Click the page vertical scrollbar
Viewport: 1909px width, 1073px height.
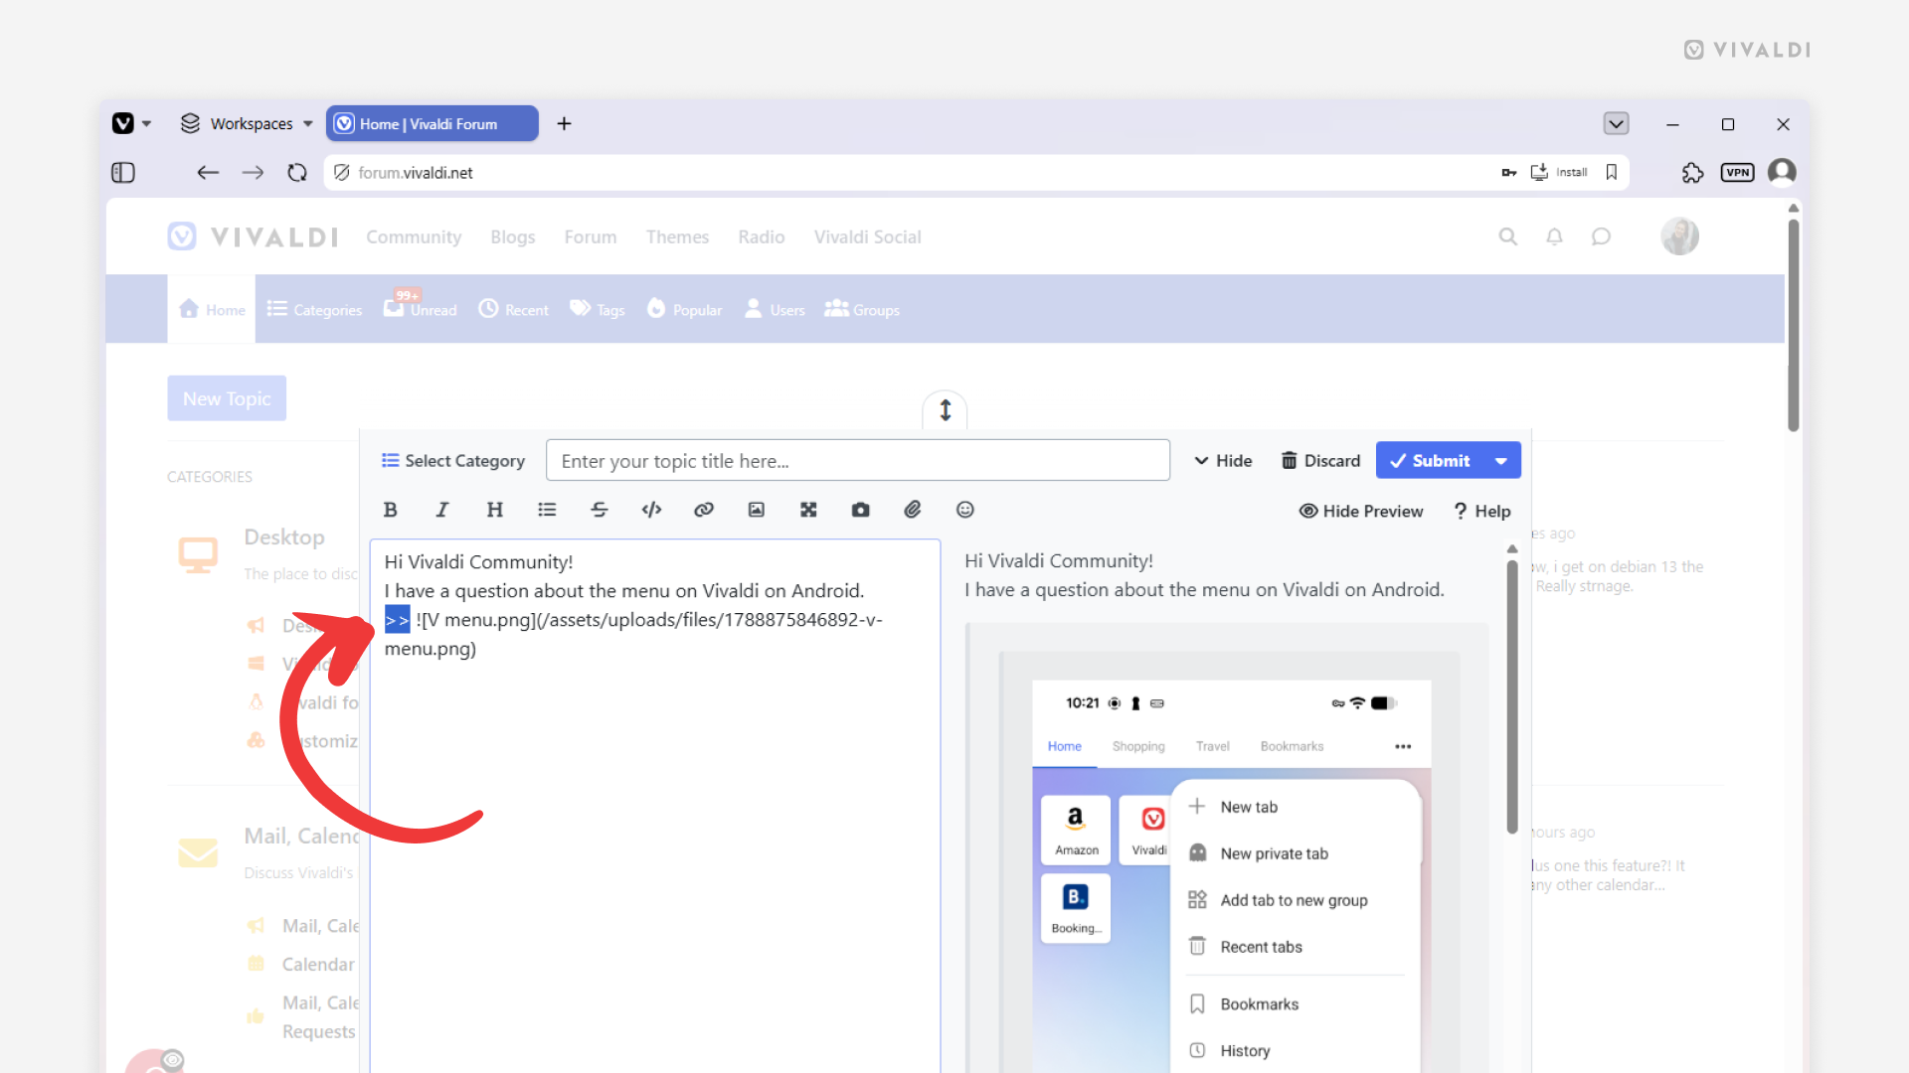[1793, 325]
